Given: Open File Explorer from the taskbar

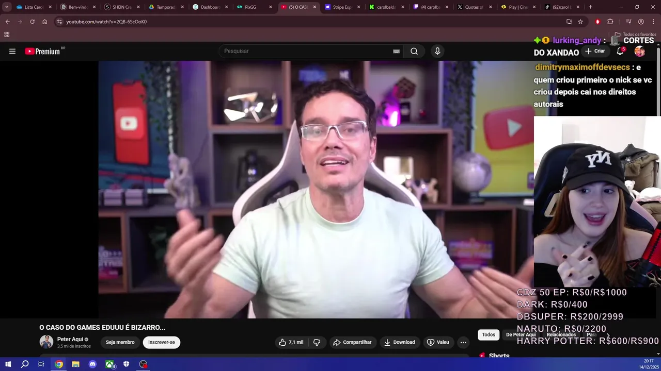Looking at the screenshot, I should point(75,364).
